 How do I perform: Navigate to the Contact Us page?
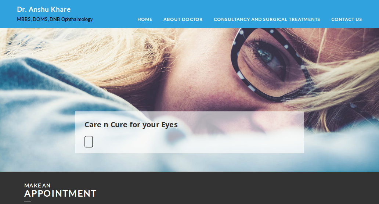click(x=346, y=19)
